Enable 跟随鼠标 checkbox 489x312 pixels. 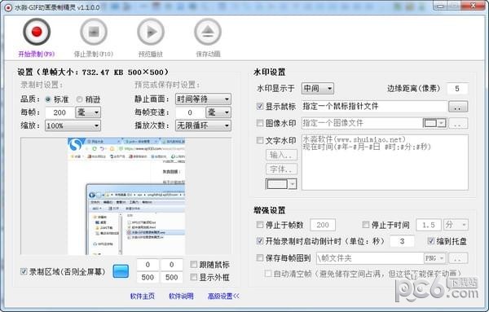(194, 264)
